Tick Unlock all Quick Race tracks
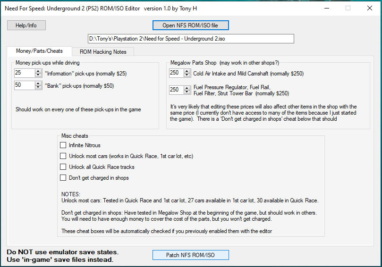This screenshot has height=267, width=382. pyautogui.click(x=63, y=167)
